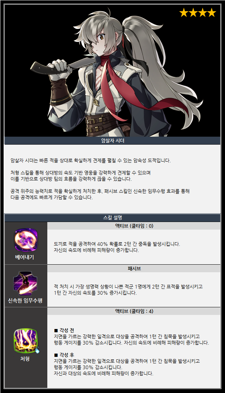The height and width of the screenshot is (393, 225).
Task: Click the 신속한 임무수행 skill name label
Action: [25, 300]
